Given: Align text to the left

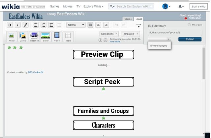Looking at the screenshot, I should pos(90,25).
